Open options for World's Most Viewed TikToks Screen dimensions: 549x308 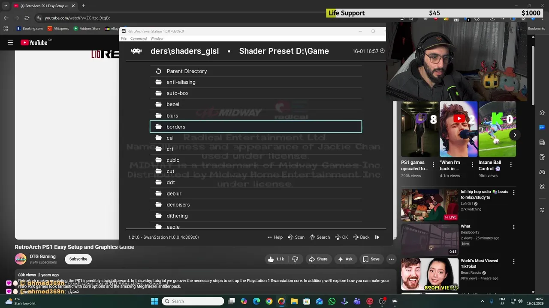(513, 261)
